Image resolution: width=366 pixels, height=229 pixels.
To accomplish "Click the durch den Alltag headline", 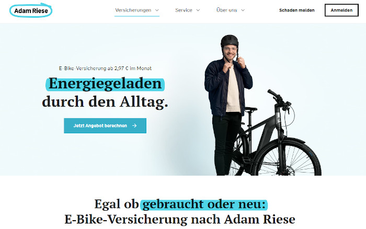I will 105,102.
